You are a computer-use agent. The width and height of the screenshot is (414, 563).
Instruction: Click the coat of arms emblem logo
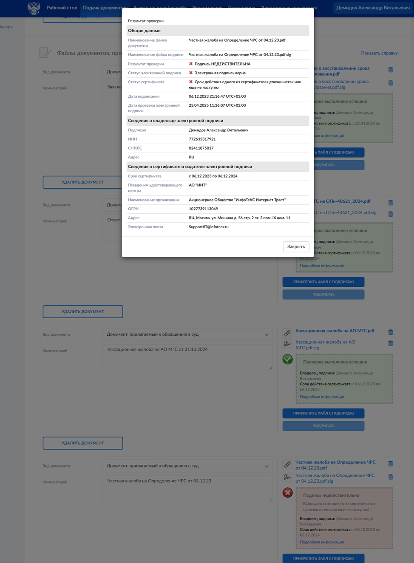point(34,8)
